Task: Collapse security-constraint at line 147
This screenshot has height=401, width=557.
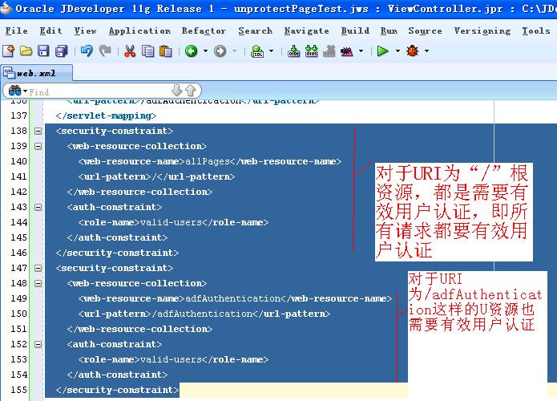Action: tap(38, 269)
